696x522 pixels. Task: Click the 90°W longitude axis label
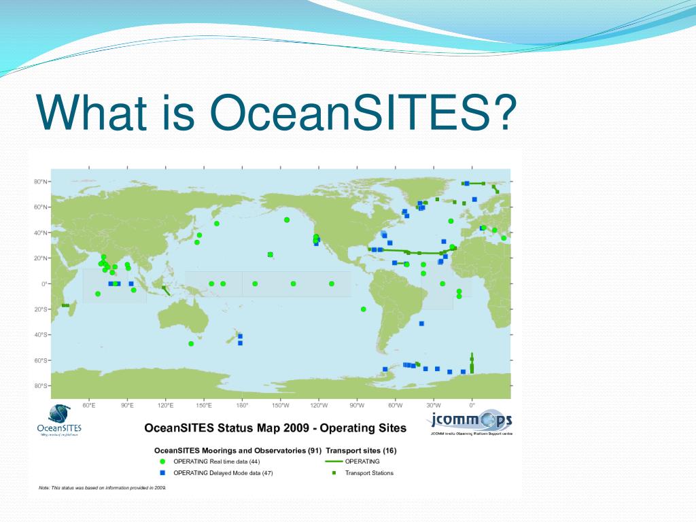click(x=357, y=405)
